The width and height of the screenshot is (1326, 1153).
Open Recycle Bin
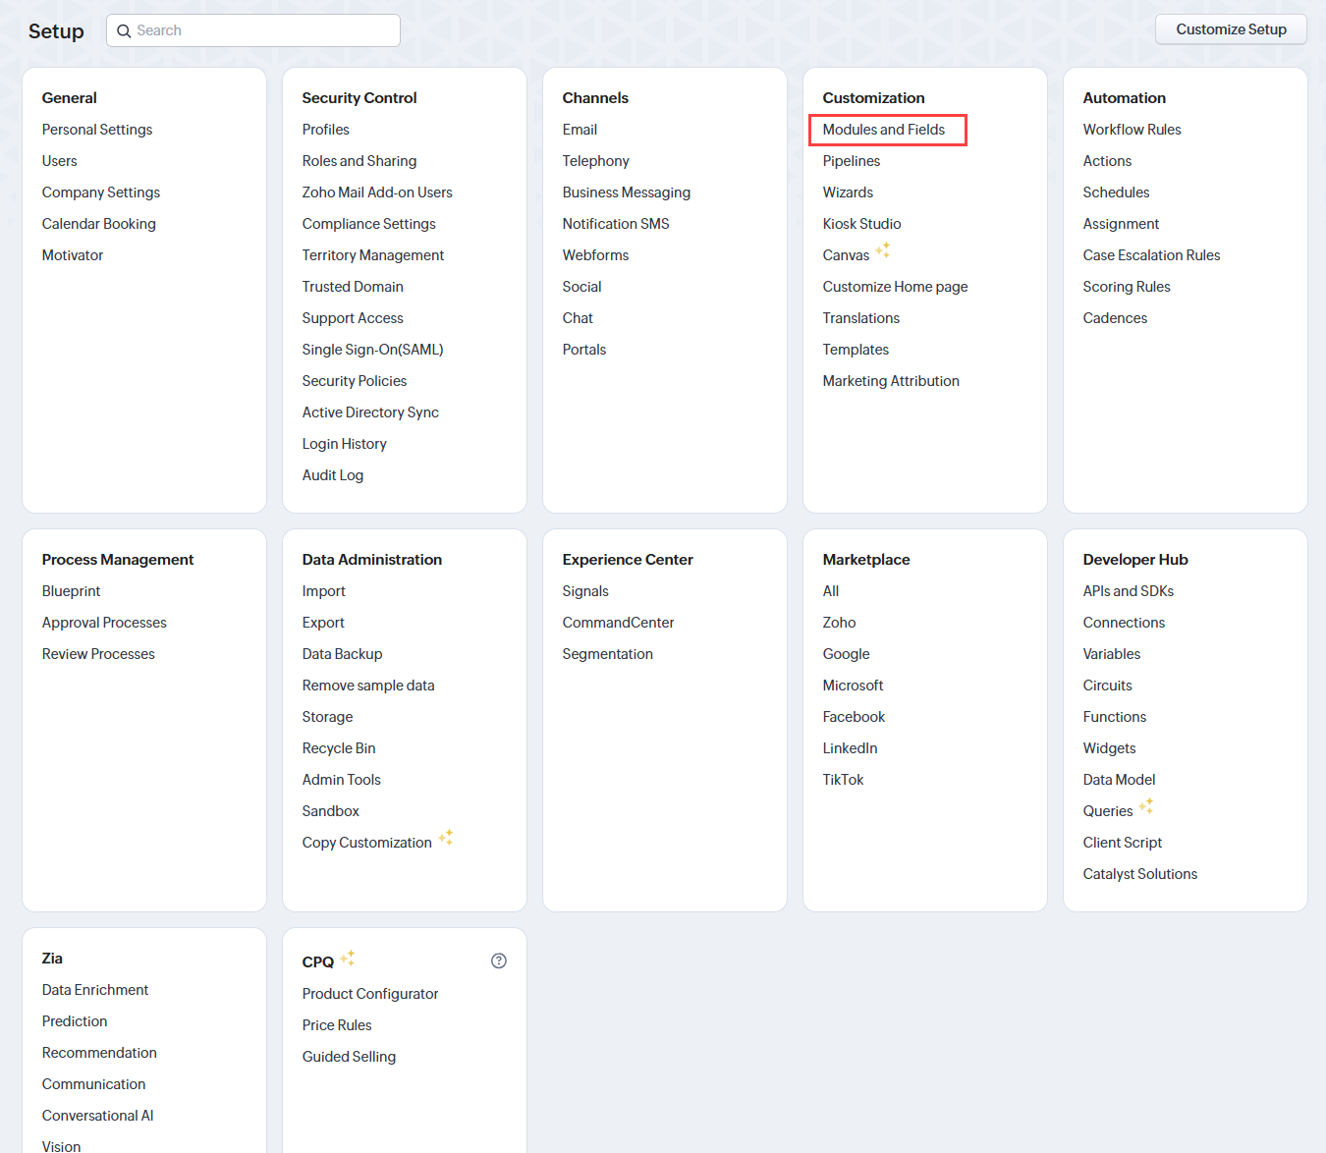tap(339, 748)
